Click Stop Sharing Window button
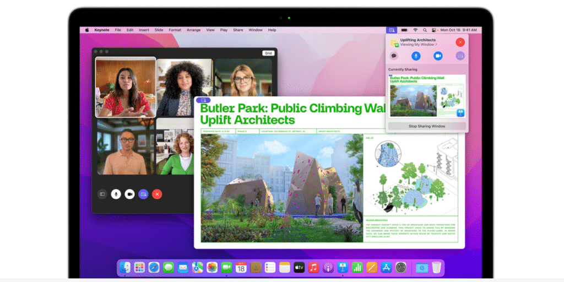564x282 pixels. coord(427,126)
